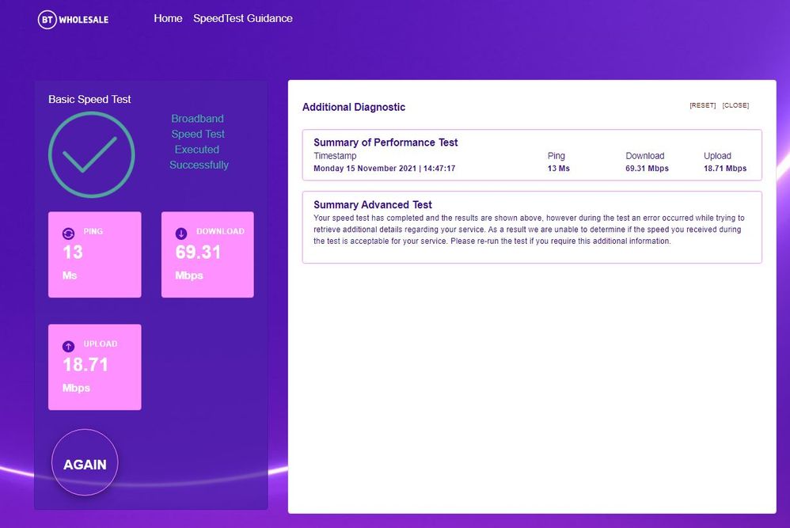
Task: Run the speed test AGAIN
Action: (x=85, y=465)
